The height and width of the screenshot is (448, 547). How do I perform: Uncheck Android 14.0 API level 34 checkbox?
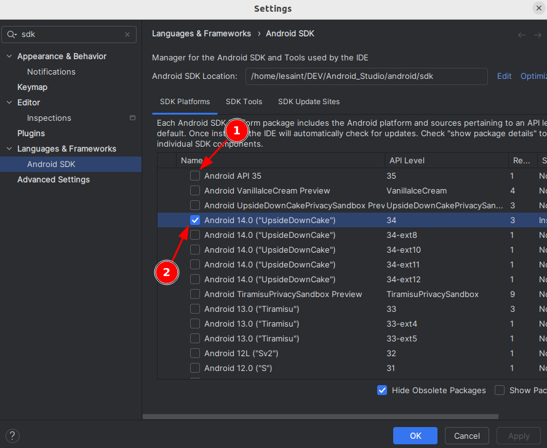pos(195,220)
